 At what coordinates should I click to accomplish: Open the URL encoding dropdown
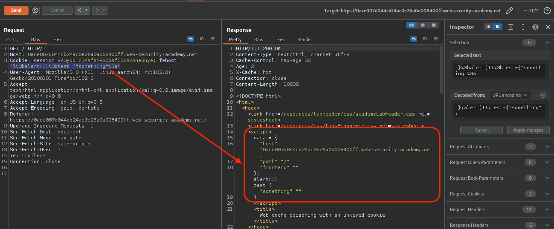click(510, 95)
